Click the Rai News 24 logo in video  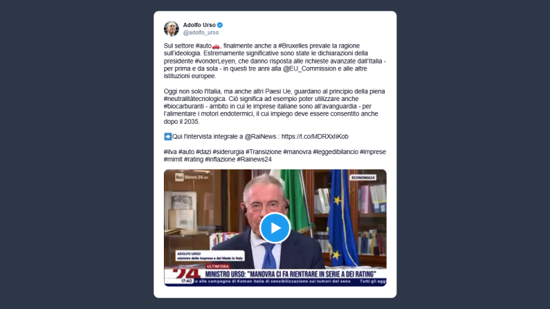click(x=192, y=177)
